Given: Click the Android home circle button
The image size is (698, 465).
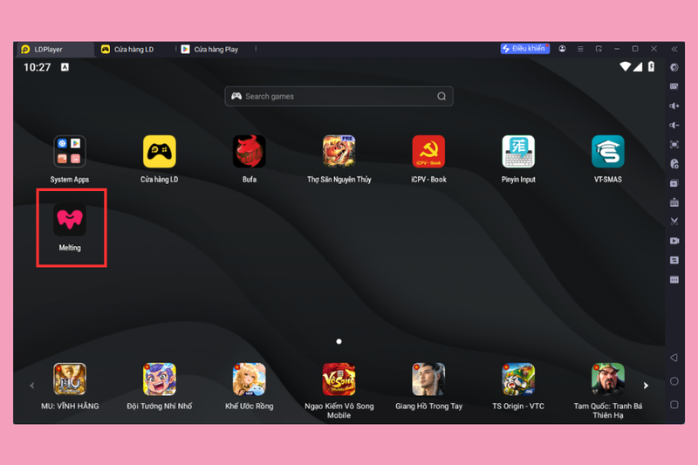Looking at the screenshot, I should (674, 381).
